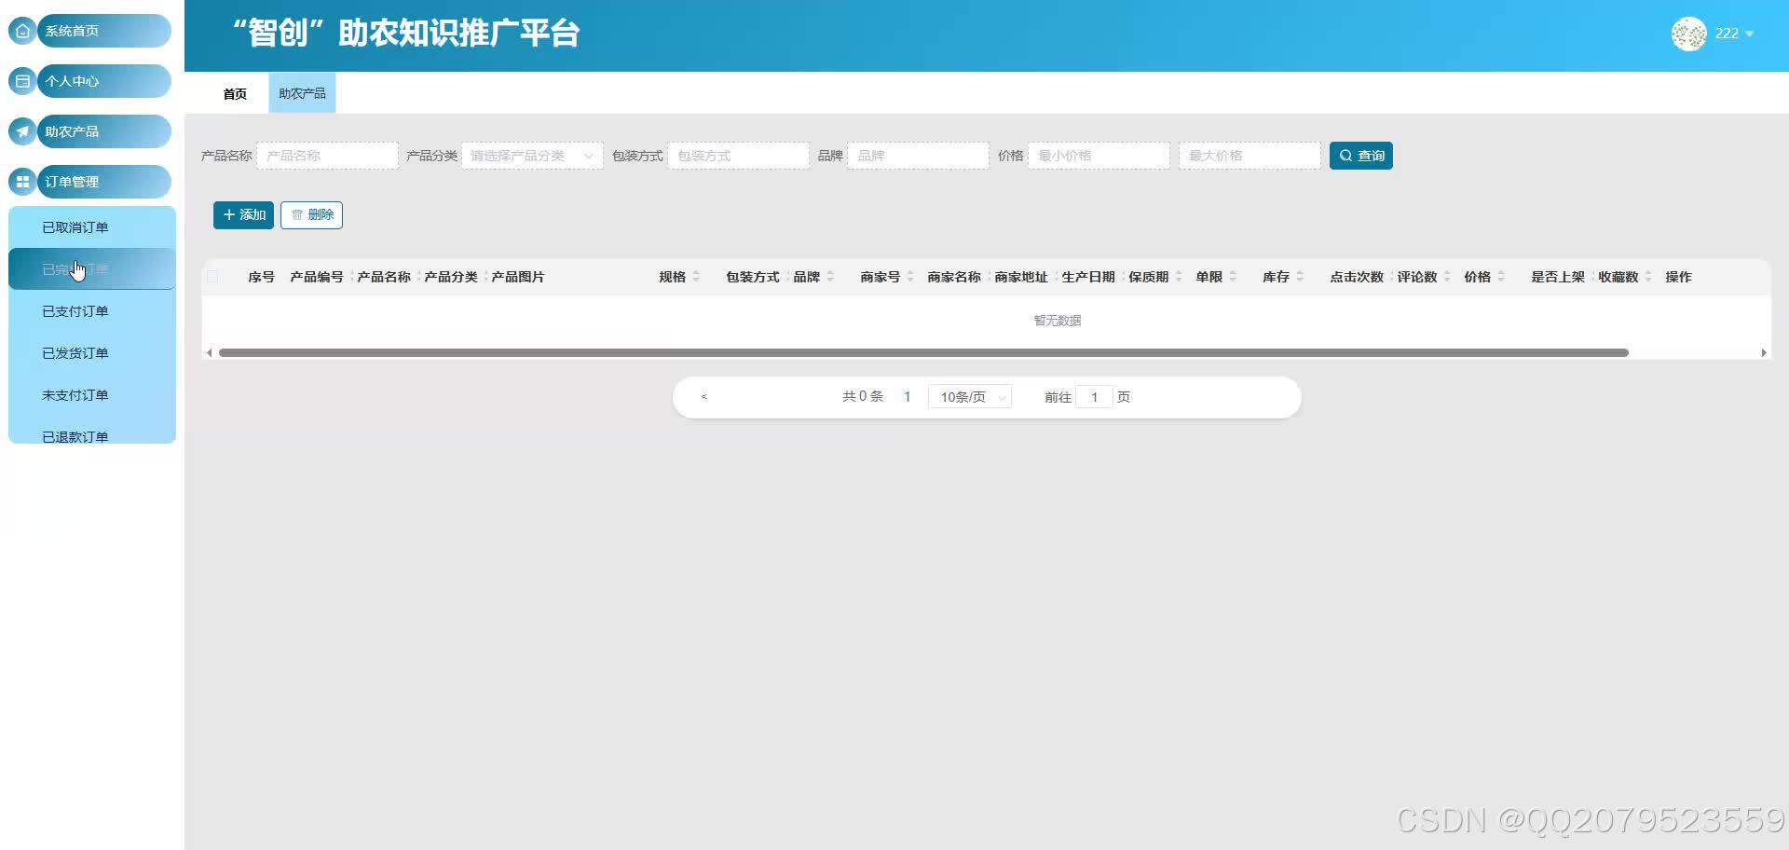Focus the 最大价格 input field
This screenshot has width=1789, height=850.
pos(1250,156)
